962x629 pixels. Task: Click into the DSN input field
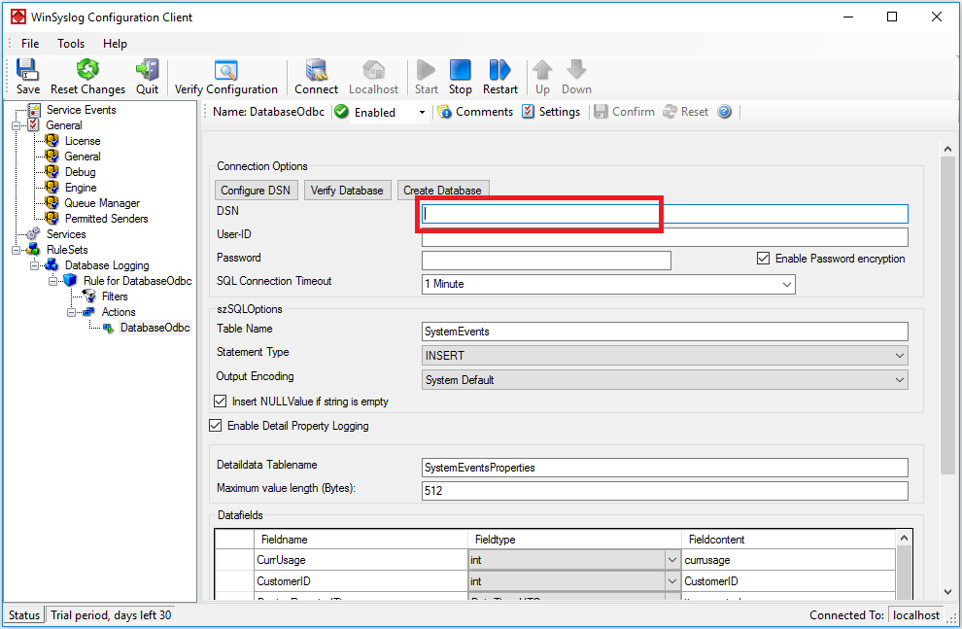(x=665, y=214)
